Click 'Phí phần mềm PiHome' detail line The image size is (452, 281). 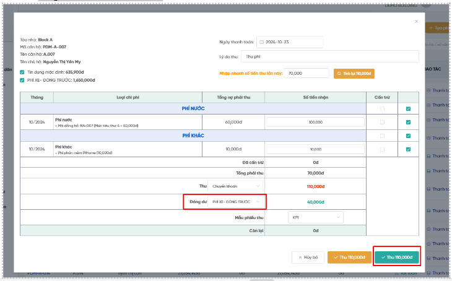84,153
